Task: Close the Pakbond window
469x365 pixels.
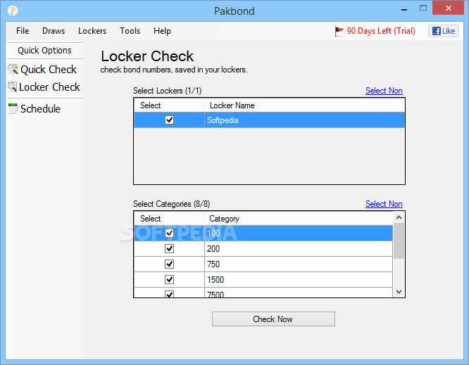Action: pyautogui.click(x=448, y=8)
